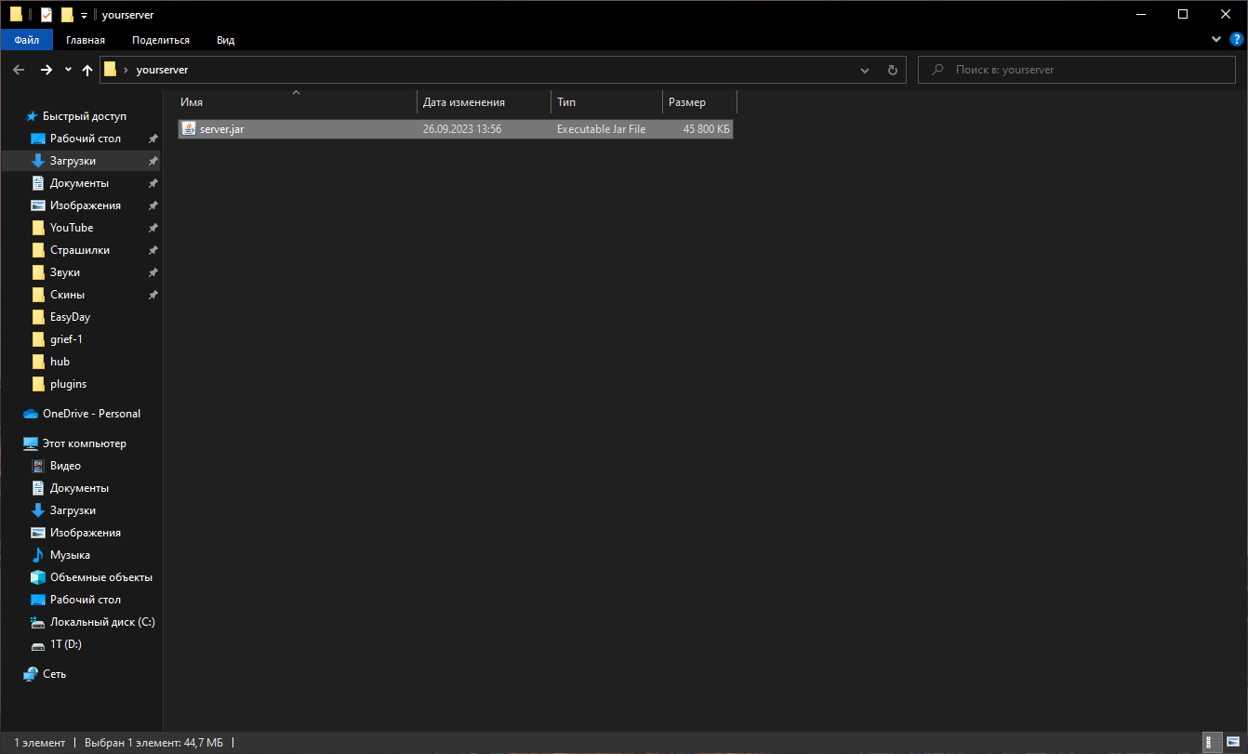Select Сеть in navigation pane

click(x=55, y=674)
